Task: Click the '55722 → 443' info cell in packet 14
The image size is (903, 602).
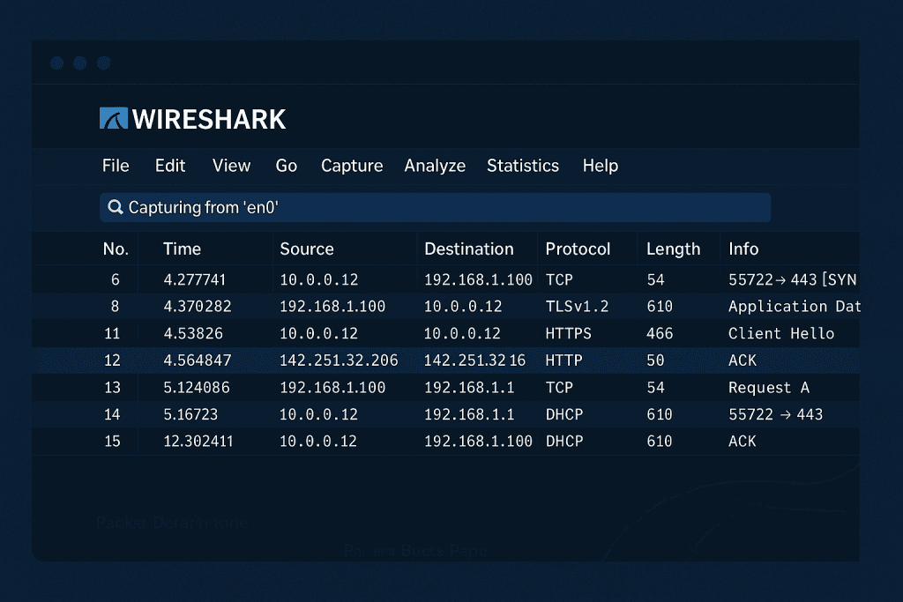Action: [x=776, y=414]
